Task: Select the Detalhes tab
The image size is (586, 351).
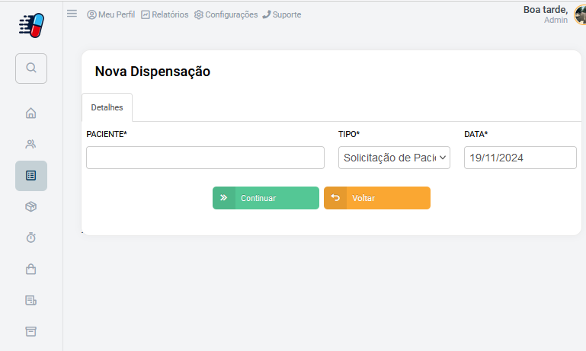Action: 107,107
